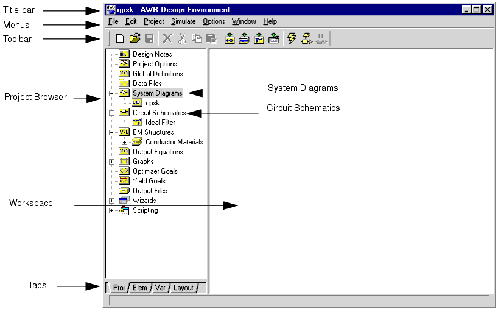
Task: Click the Output Files icon
Action: pos(124,191)
